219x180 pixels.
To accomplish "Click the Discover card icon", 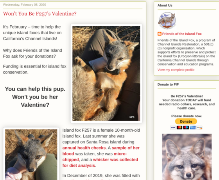I will [199, 127].
